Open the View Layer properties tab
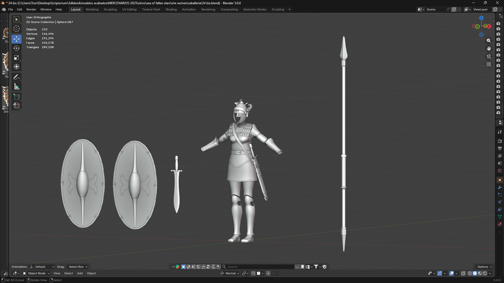The width and height of the screenshot is (504, 283). click(500, 156)
